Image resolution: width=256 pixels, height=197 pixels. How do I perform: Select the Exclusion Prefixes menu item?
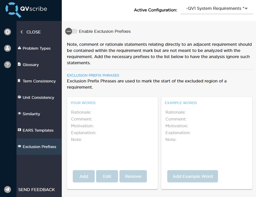point(39,147)
